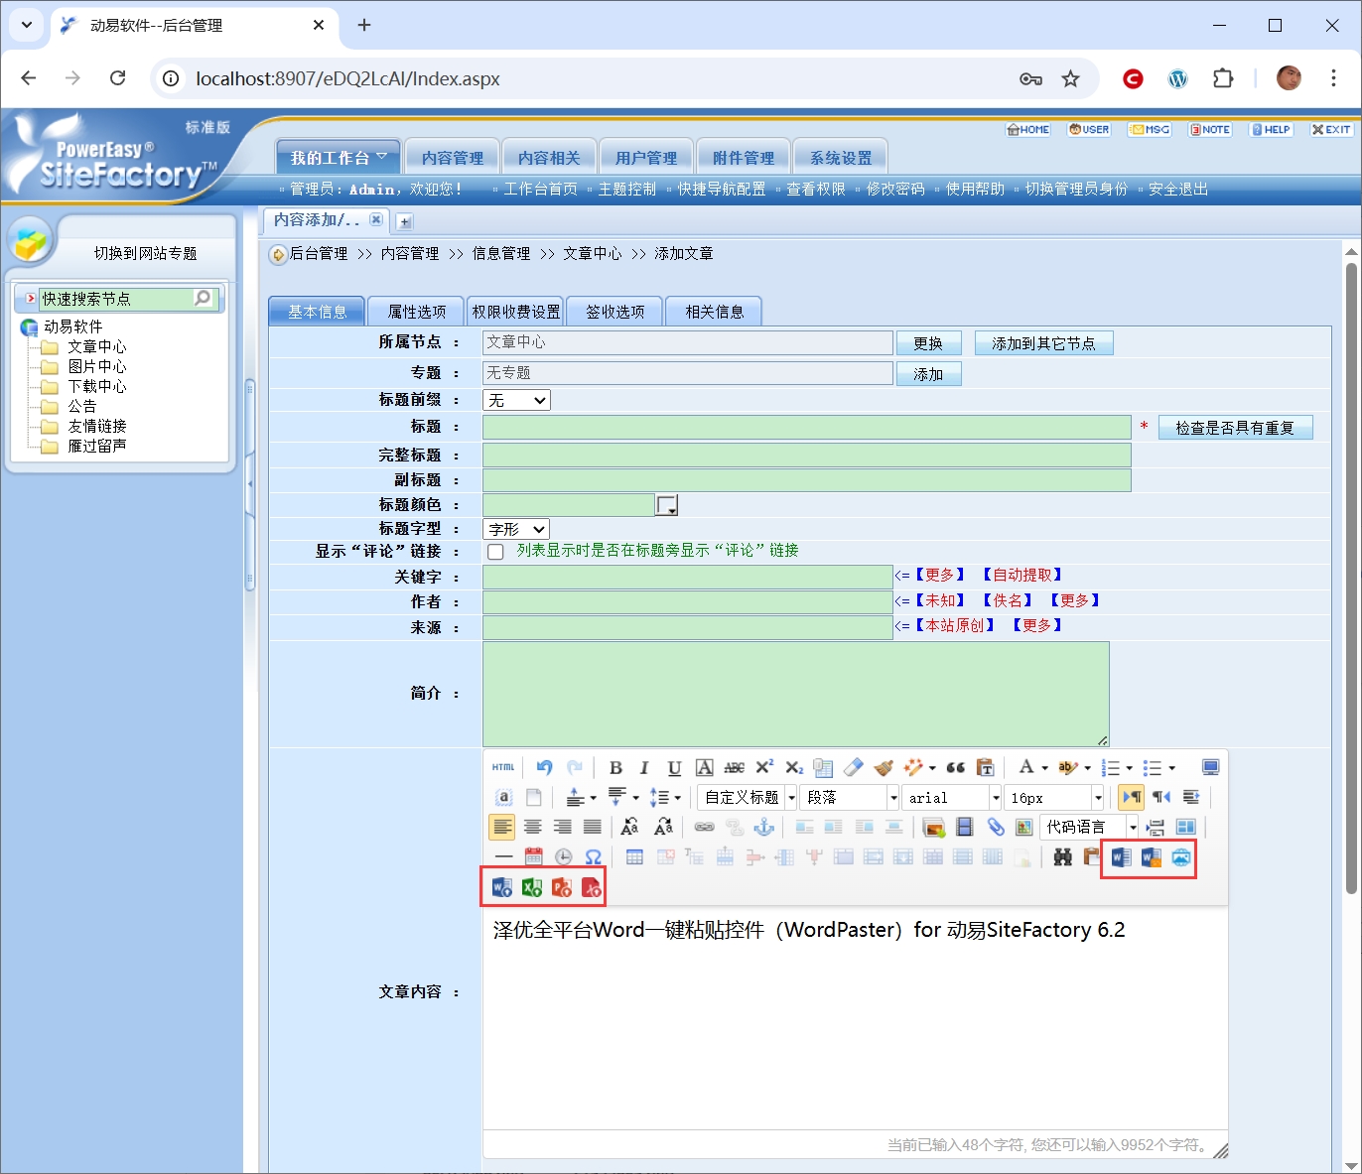Open the title color picker swatch
Viewport: 1362px width, 1174px height.
pos(667,505)
